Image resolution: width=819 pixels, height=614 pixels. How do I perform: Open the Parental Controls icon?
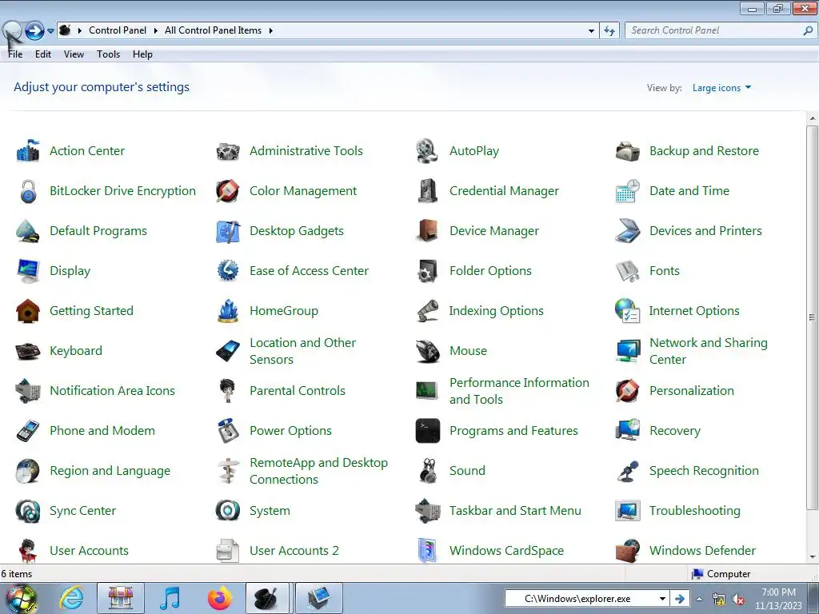(228, 391)
